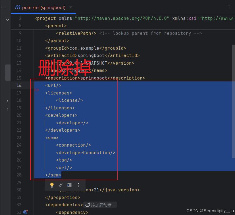Collapse the left panel with minus icon
Viewport: 235px width, 215px height.
point(4,7)
